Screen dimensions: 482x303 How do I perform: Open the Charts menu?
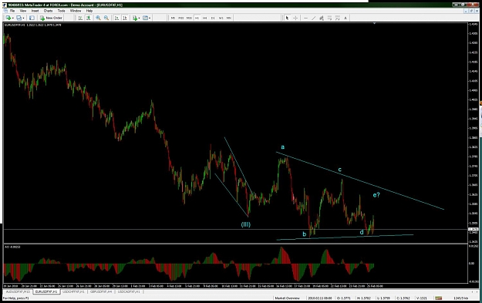tap(48, 11)
